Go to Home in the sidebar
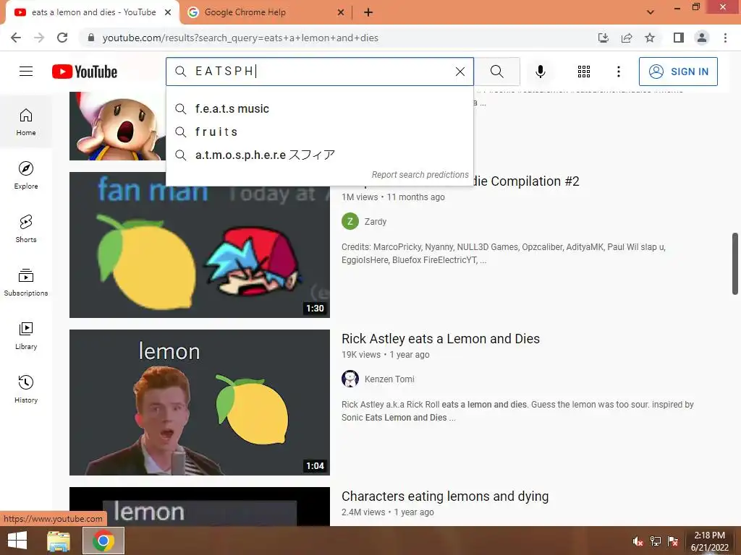 coord(26,121)
